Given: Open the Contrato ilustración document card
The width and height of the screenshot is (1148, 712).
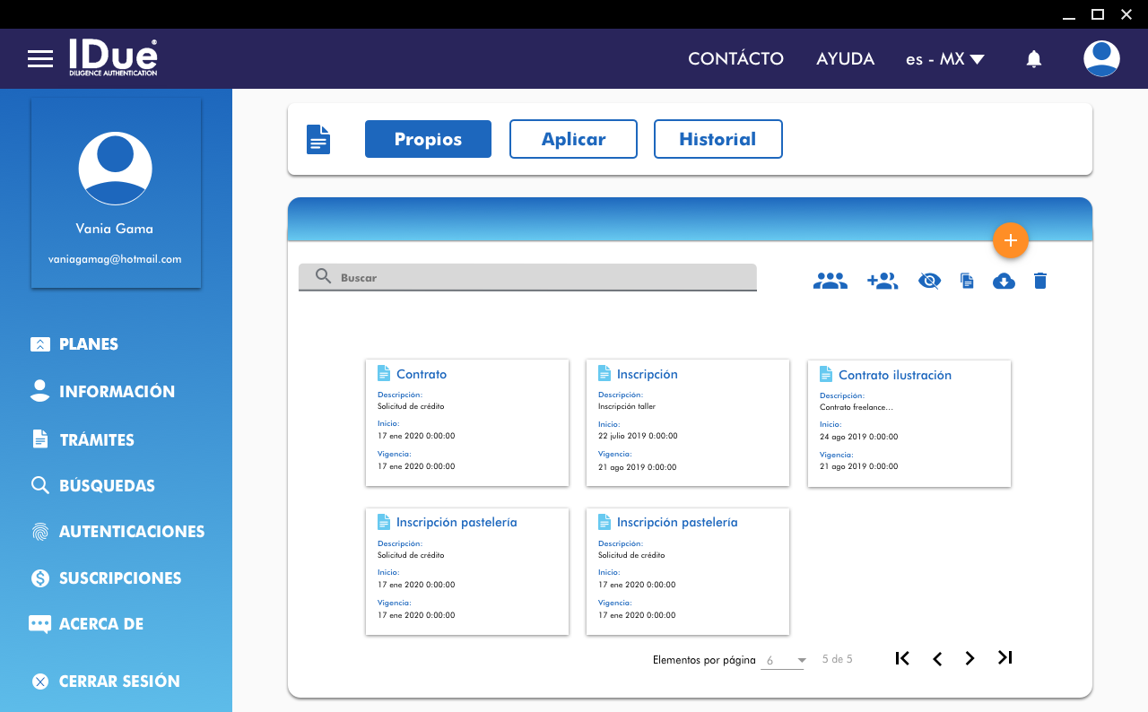Looking at the screenshot, I should pos(909,424).
